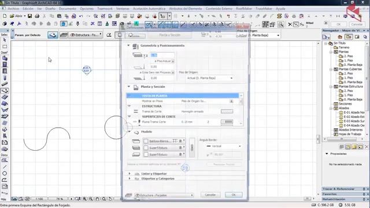Viewport: 370px width, 208px height.
Task: Toggle the top surface override checkbox
Action: 146,141
